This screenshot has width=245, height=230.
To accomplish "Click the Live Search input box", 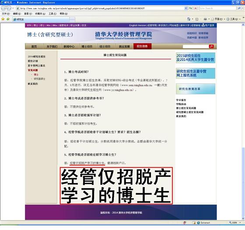I will coord(218,8).
